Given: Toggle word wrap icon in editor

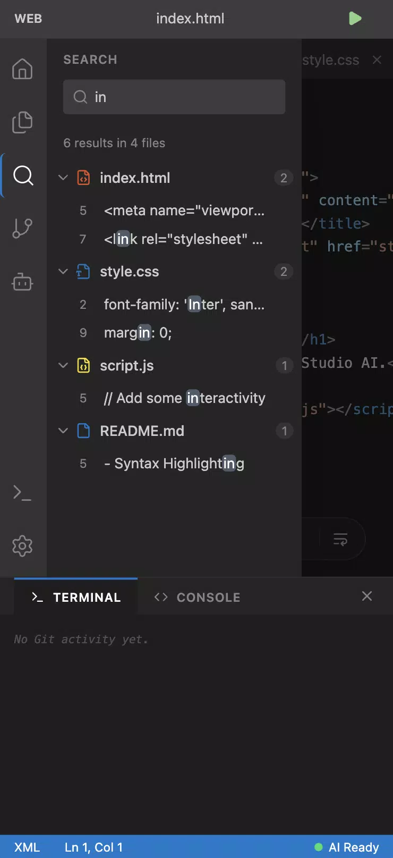Looking at the screenshot, I should tap(340, 539).
